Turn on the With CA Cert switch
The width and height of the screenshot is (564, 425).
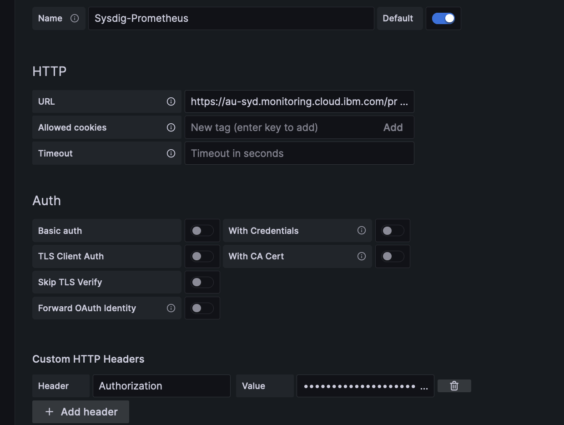[x=393, y=257]
